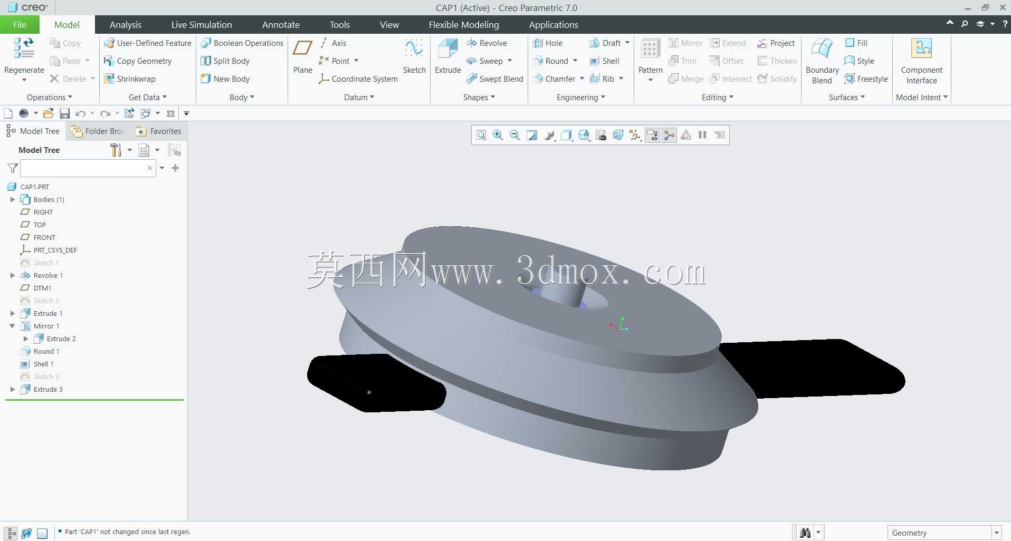
Task: Open Model Tree settings hammer icon
Action: point(116,150)
